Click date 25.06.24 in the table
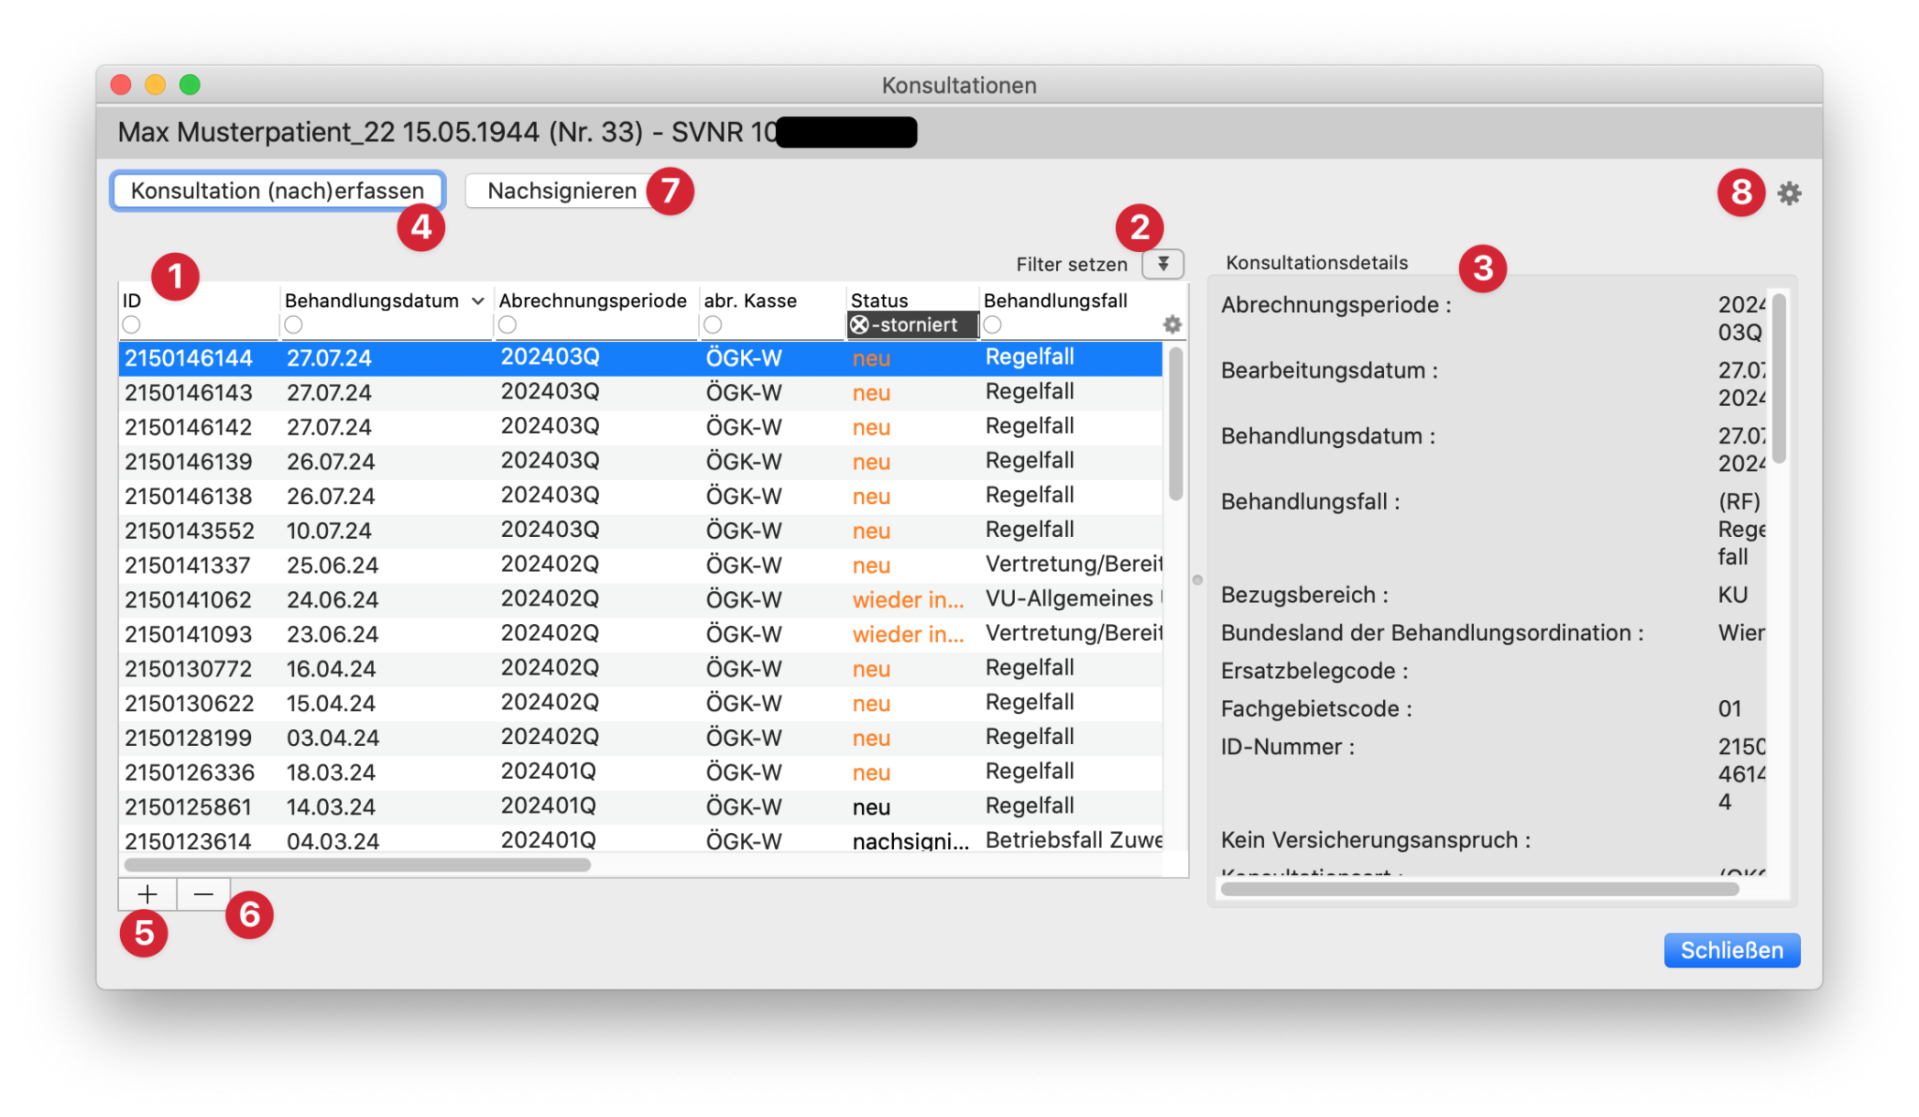This screenshot has width=1919, height=1117. 333,566
